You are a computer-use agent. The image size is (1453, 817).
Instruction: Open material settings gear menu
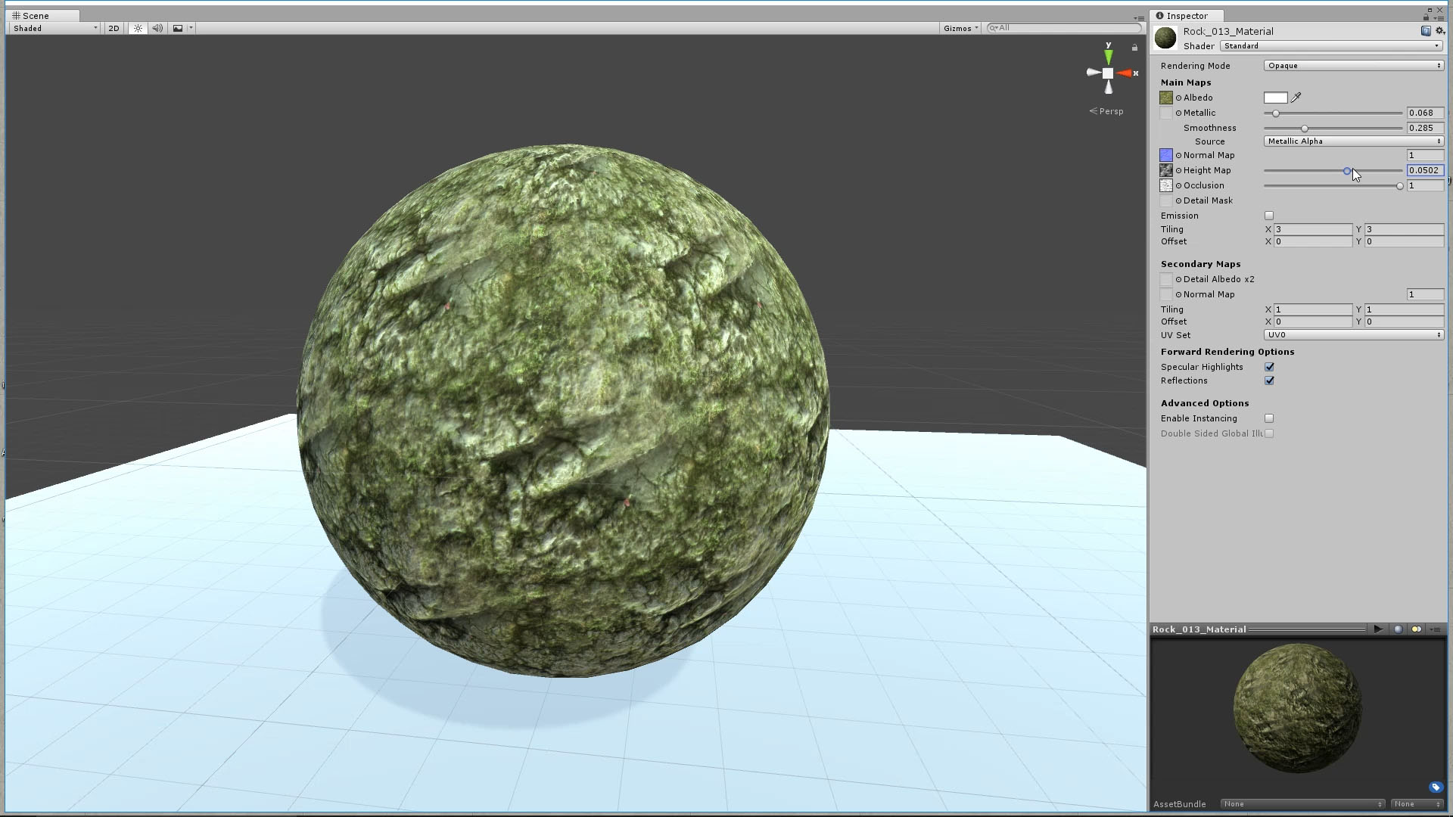1439,31
